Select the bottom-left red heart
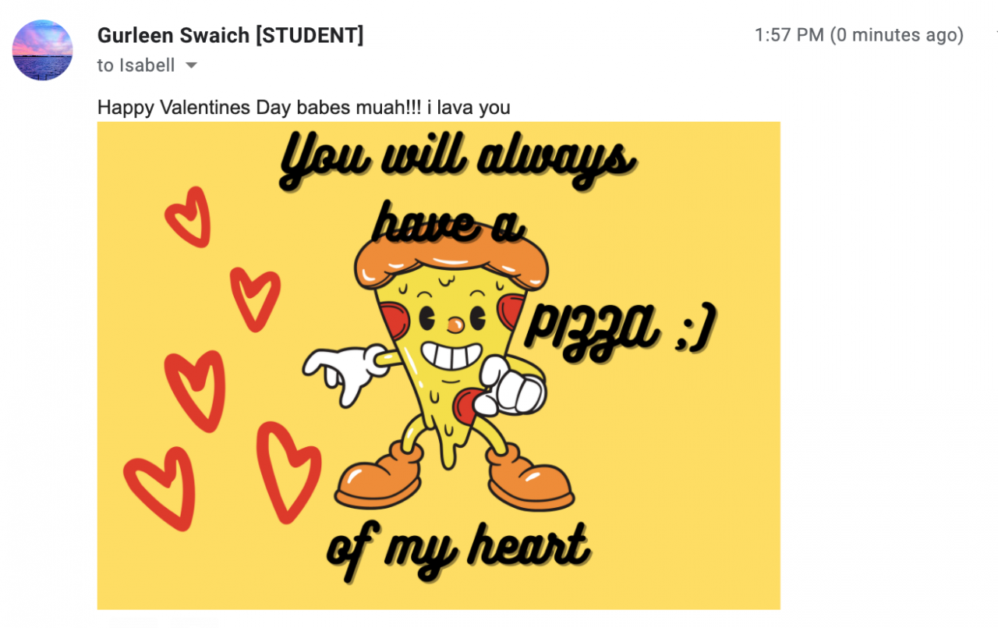Viewport: 998px width, 628px height. click(x=161, y=486)
